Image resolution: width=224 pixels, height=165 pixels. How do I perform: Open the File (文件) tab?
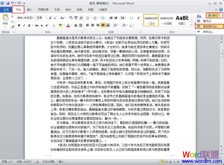coord(6,9)
